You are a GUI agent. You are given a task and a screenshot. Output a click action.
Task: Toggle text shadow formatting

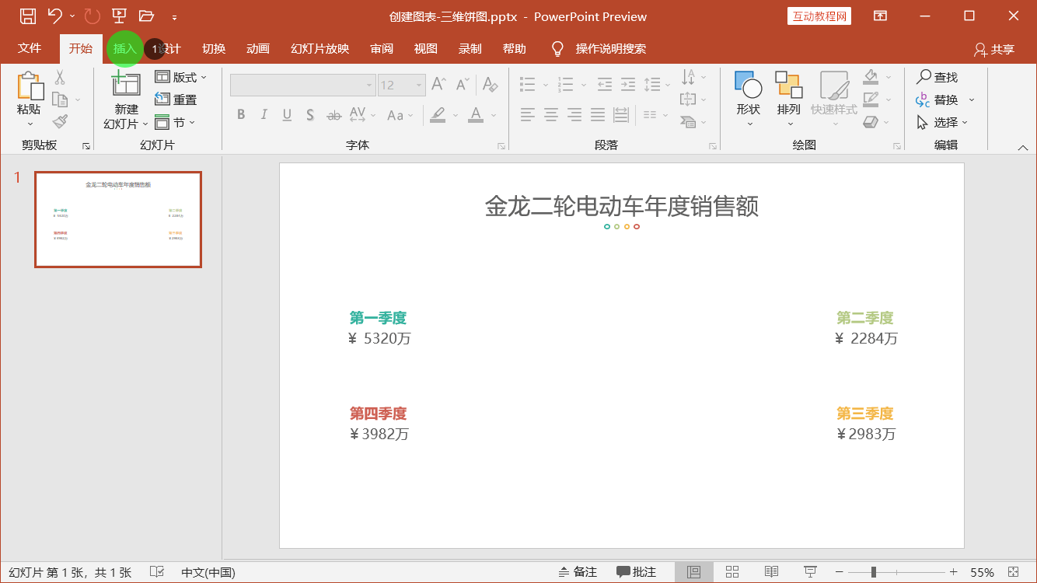click(x=310, y=115)
